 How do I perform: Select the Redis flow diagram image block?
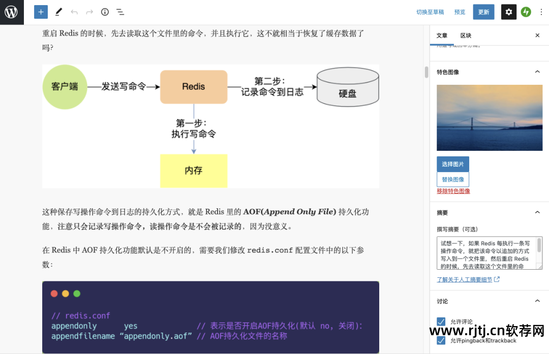pyautogui.click(x=210, y=126)
